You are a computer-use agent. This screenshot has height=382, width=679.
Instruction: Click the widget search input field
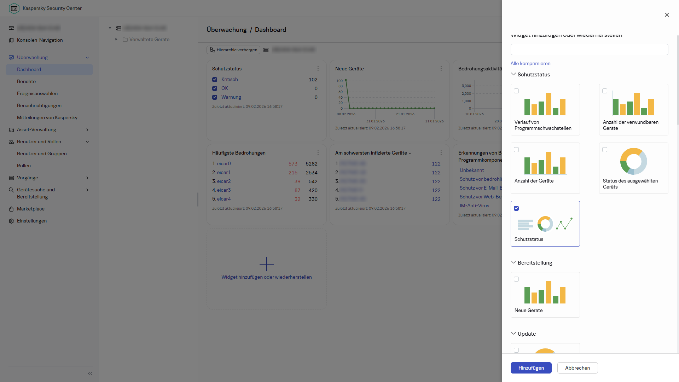(589, 50)
